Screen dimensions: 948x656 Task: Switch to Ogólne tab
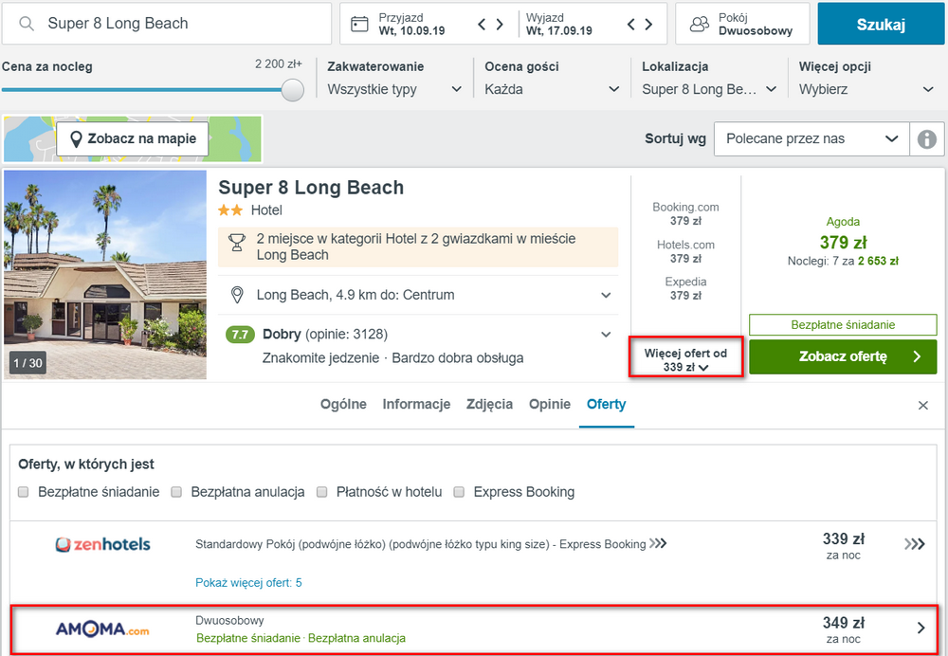343,405
